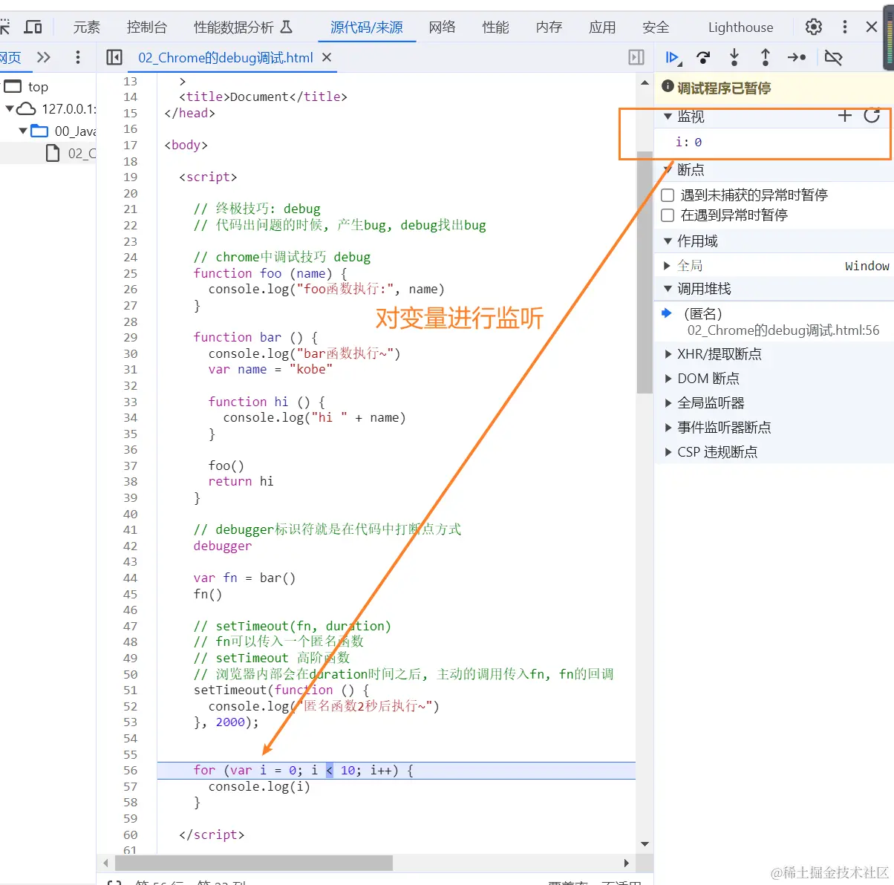Click line number 26 gutter
The width and height of the screenshot is (894, 885).
click(131, 289)
